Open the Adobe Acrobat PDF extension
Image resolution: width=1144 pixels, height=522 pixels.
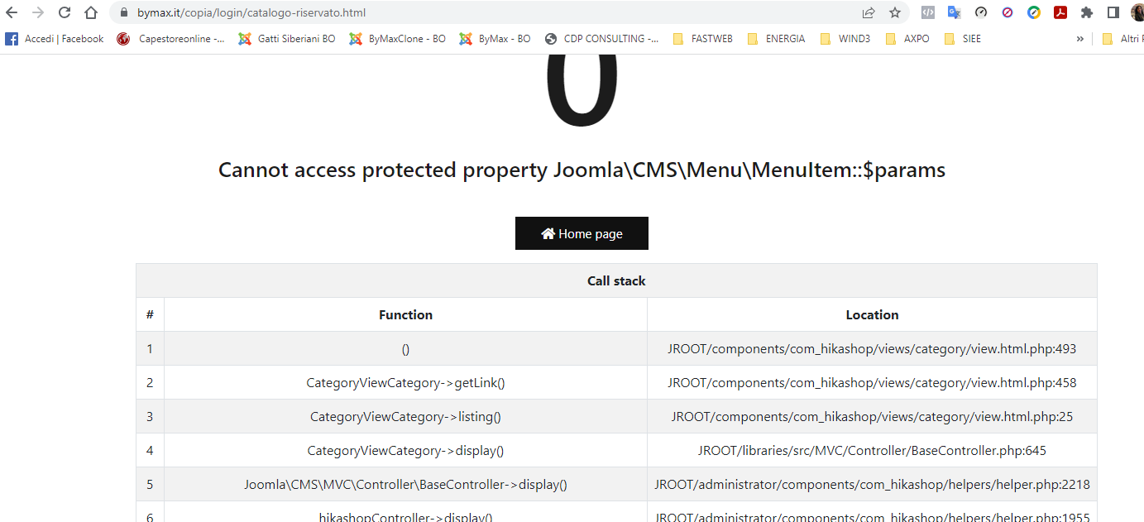(1060, 12)
